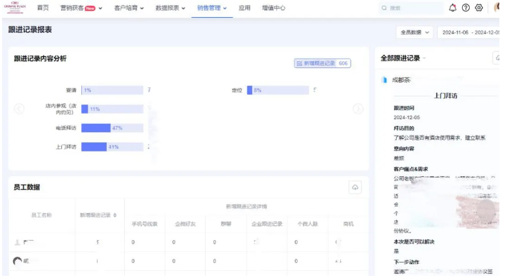The image size is (509, 280).
Task: Open the 销售管理 menu
Action: 212,8
